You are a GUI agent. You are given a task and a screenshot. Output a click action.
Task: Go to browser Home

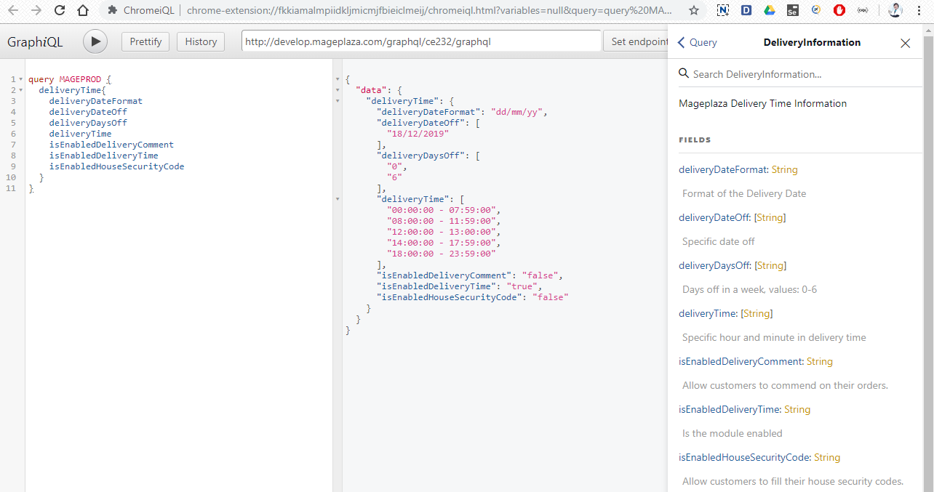coord(83,11)
